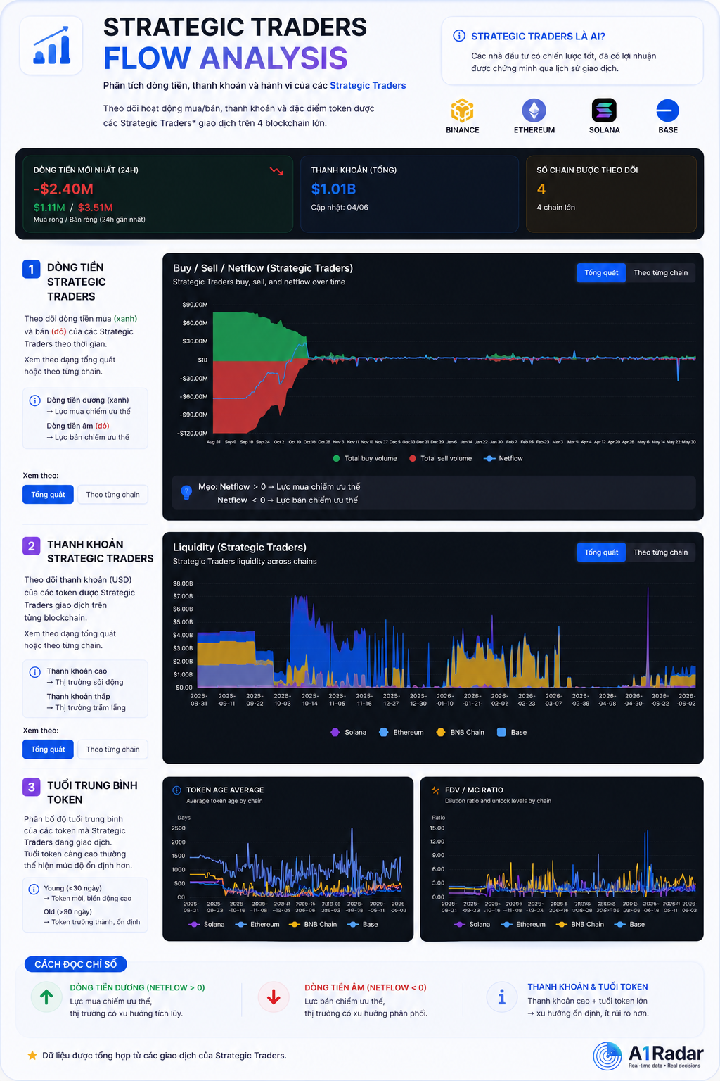Click the Ethereum chain icon

(534, 110)
